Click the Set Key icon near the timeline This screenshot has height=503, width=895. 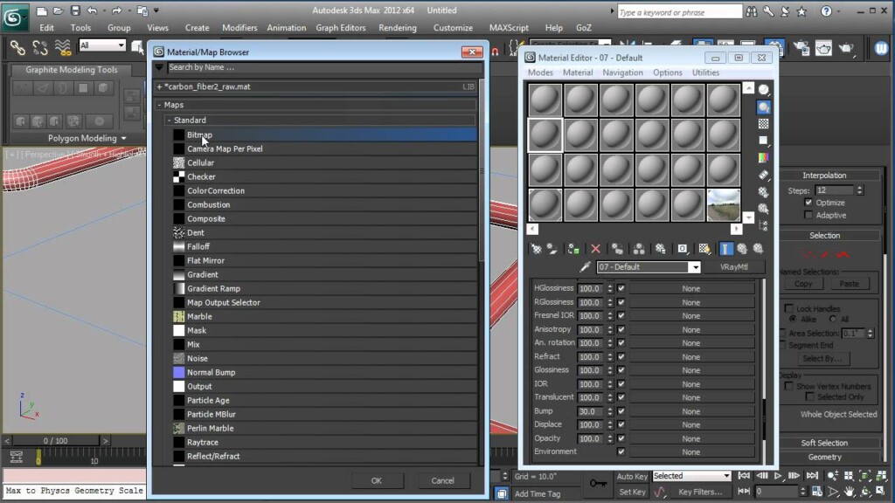pyautogui.click(x=633, y=492)
